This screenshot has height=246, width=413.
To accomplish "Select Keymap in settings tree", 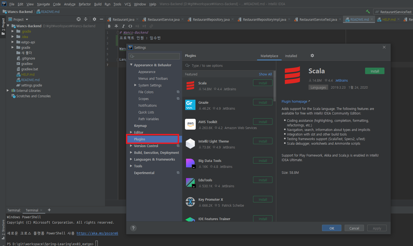I will [x=140, y=126].
